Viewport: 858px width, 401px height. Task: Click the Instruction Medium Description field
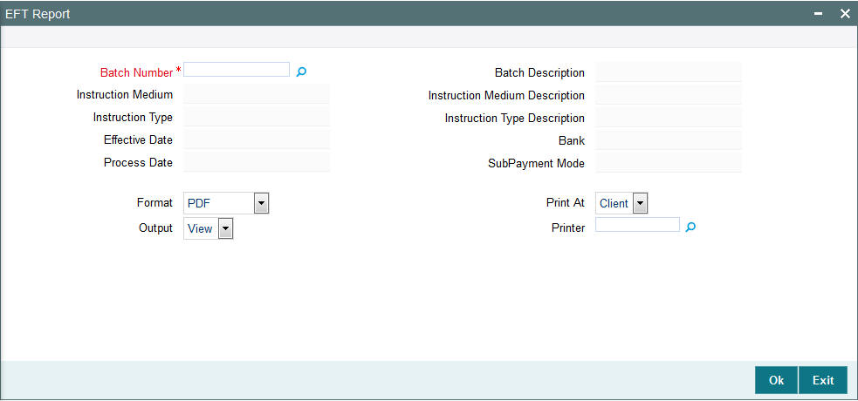coord(669,95)
